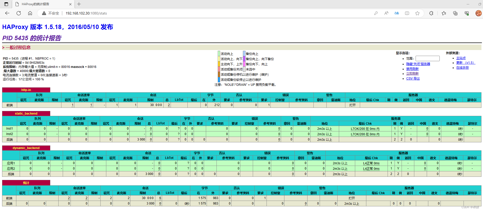Image resolution: width=483 pixels, height=211 pixels.
Task: Click the static_backend proxy header
Action: click(x=26, y=114)
